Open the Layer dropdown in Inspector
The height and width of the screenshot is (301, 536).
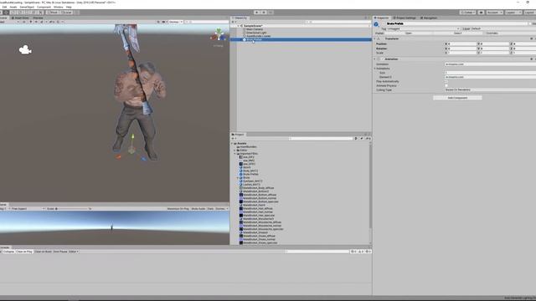click(x=503, y=28)
